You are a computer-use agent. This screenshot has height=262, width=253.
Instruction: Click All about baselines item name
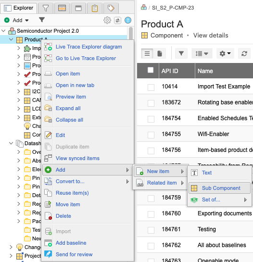click(x=222, y=245)
